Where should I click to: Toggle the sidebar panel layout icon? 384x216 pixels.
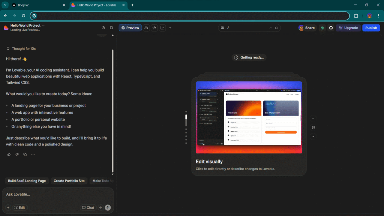[111, 28]
